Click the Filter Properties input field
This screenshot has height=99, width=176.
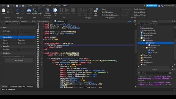click(18, 24)
